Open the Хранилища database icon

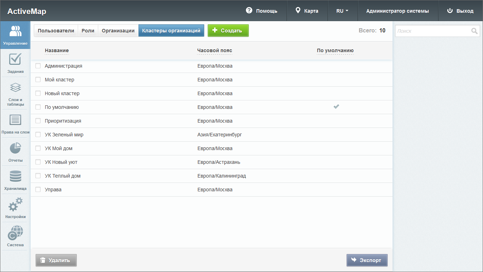(x=15, y=177)
